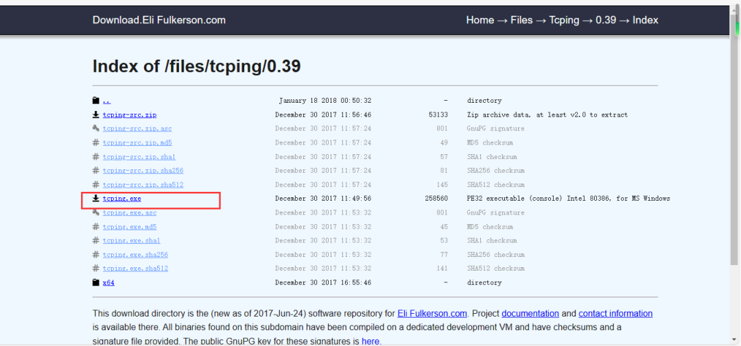
Task: Go to Files in the breadcrumb
Action: (x=521, y=20)
